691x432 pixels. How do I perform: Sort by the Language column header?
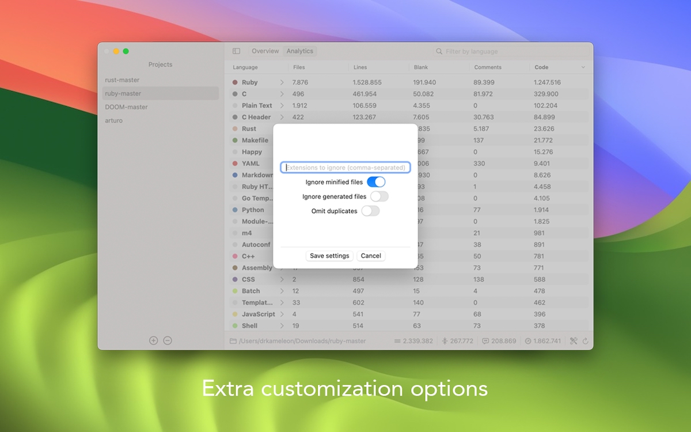(x=245, y=67)
